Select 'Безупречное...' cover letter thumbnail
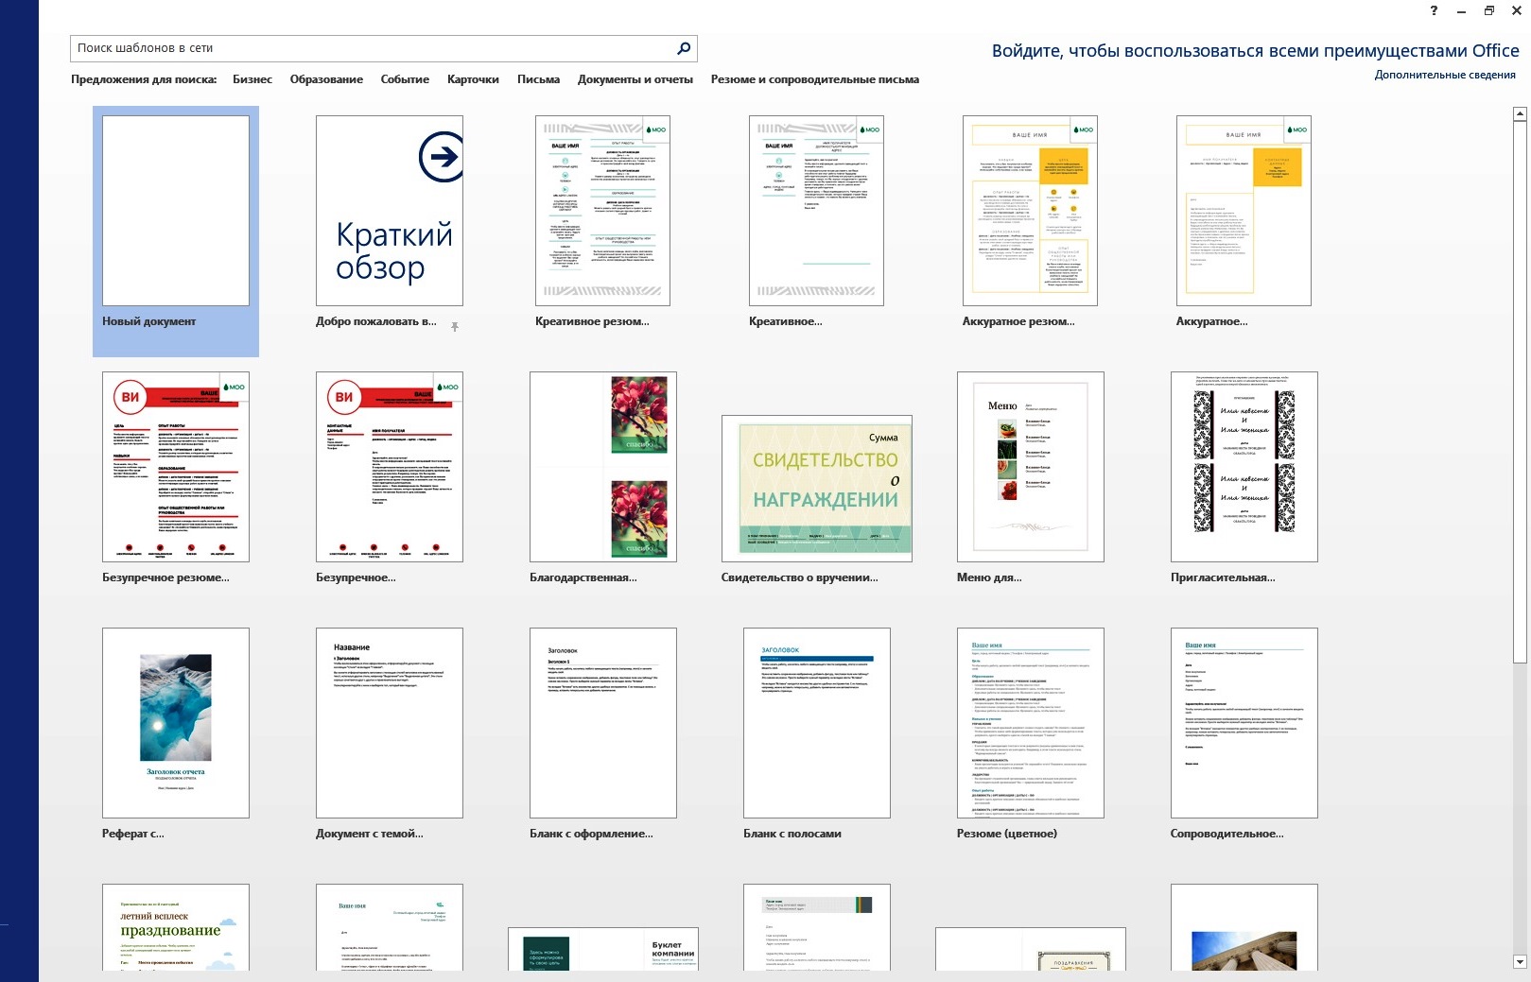This screenshot has width=1531, height=982. (390, 467)
